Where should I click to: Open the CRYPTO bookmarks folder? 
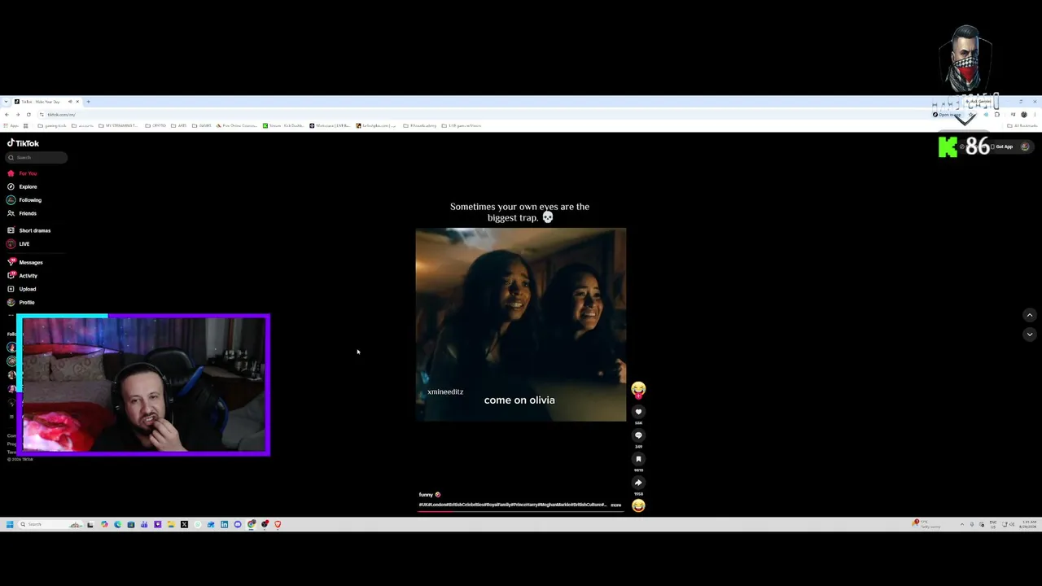[156, 126]
